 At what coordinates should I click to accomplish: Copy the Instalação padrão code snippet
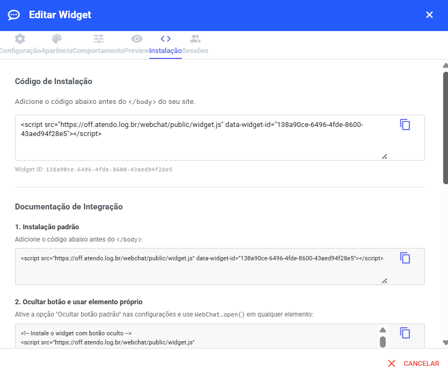point(405,258)
